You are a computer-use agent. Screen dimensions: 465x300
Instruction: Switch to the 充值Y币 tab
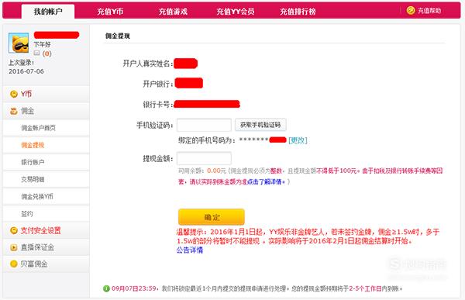click(x=110, y=12)
